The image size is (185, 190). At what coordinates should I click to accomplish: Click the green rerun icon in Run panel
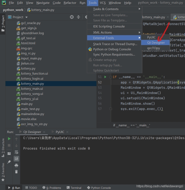click(x=9, y=139)
